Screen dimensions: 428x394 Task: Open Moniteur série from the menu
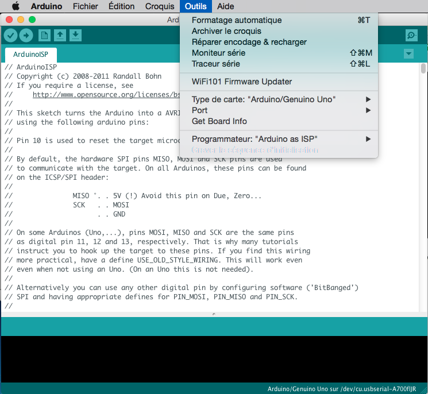tap(279, 53)
